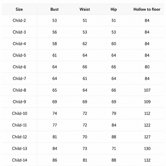Select the Child-11 size row label
Screen dimensions: 166x166
click(20, 125)
